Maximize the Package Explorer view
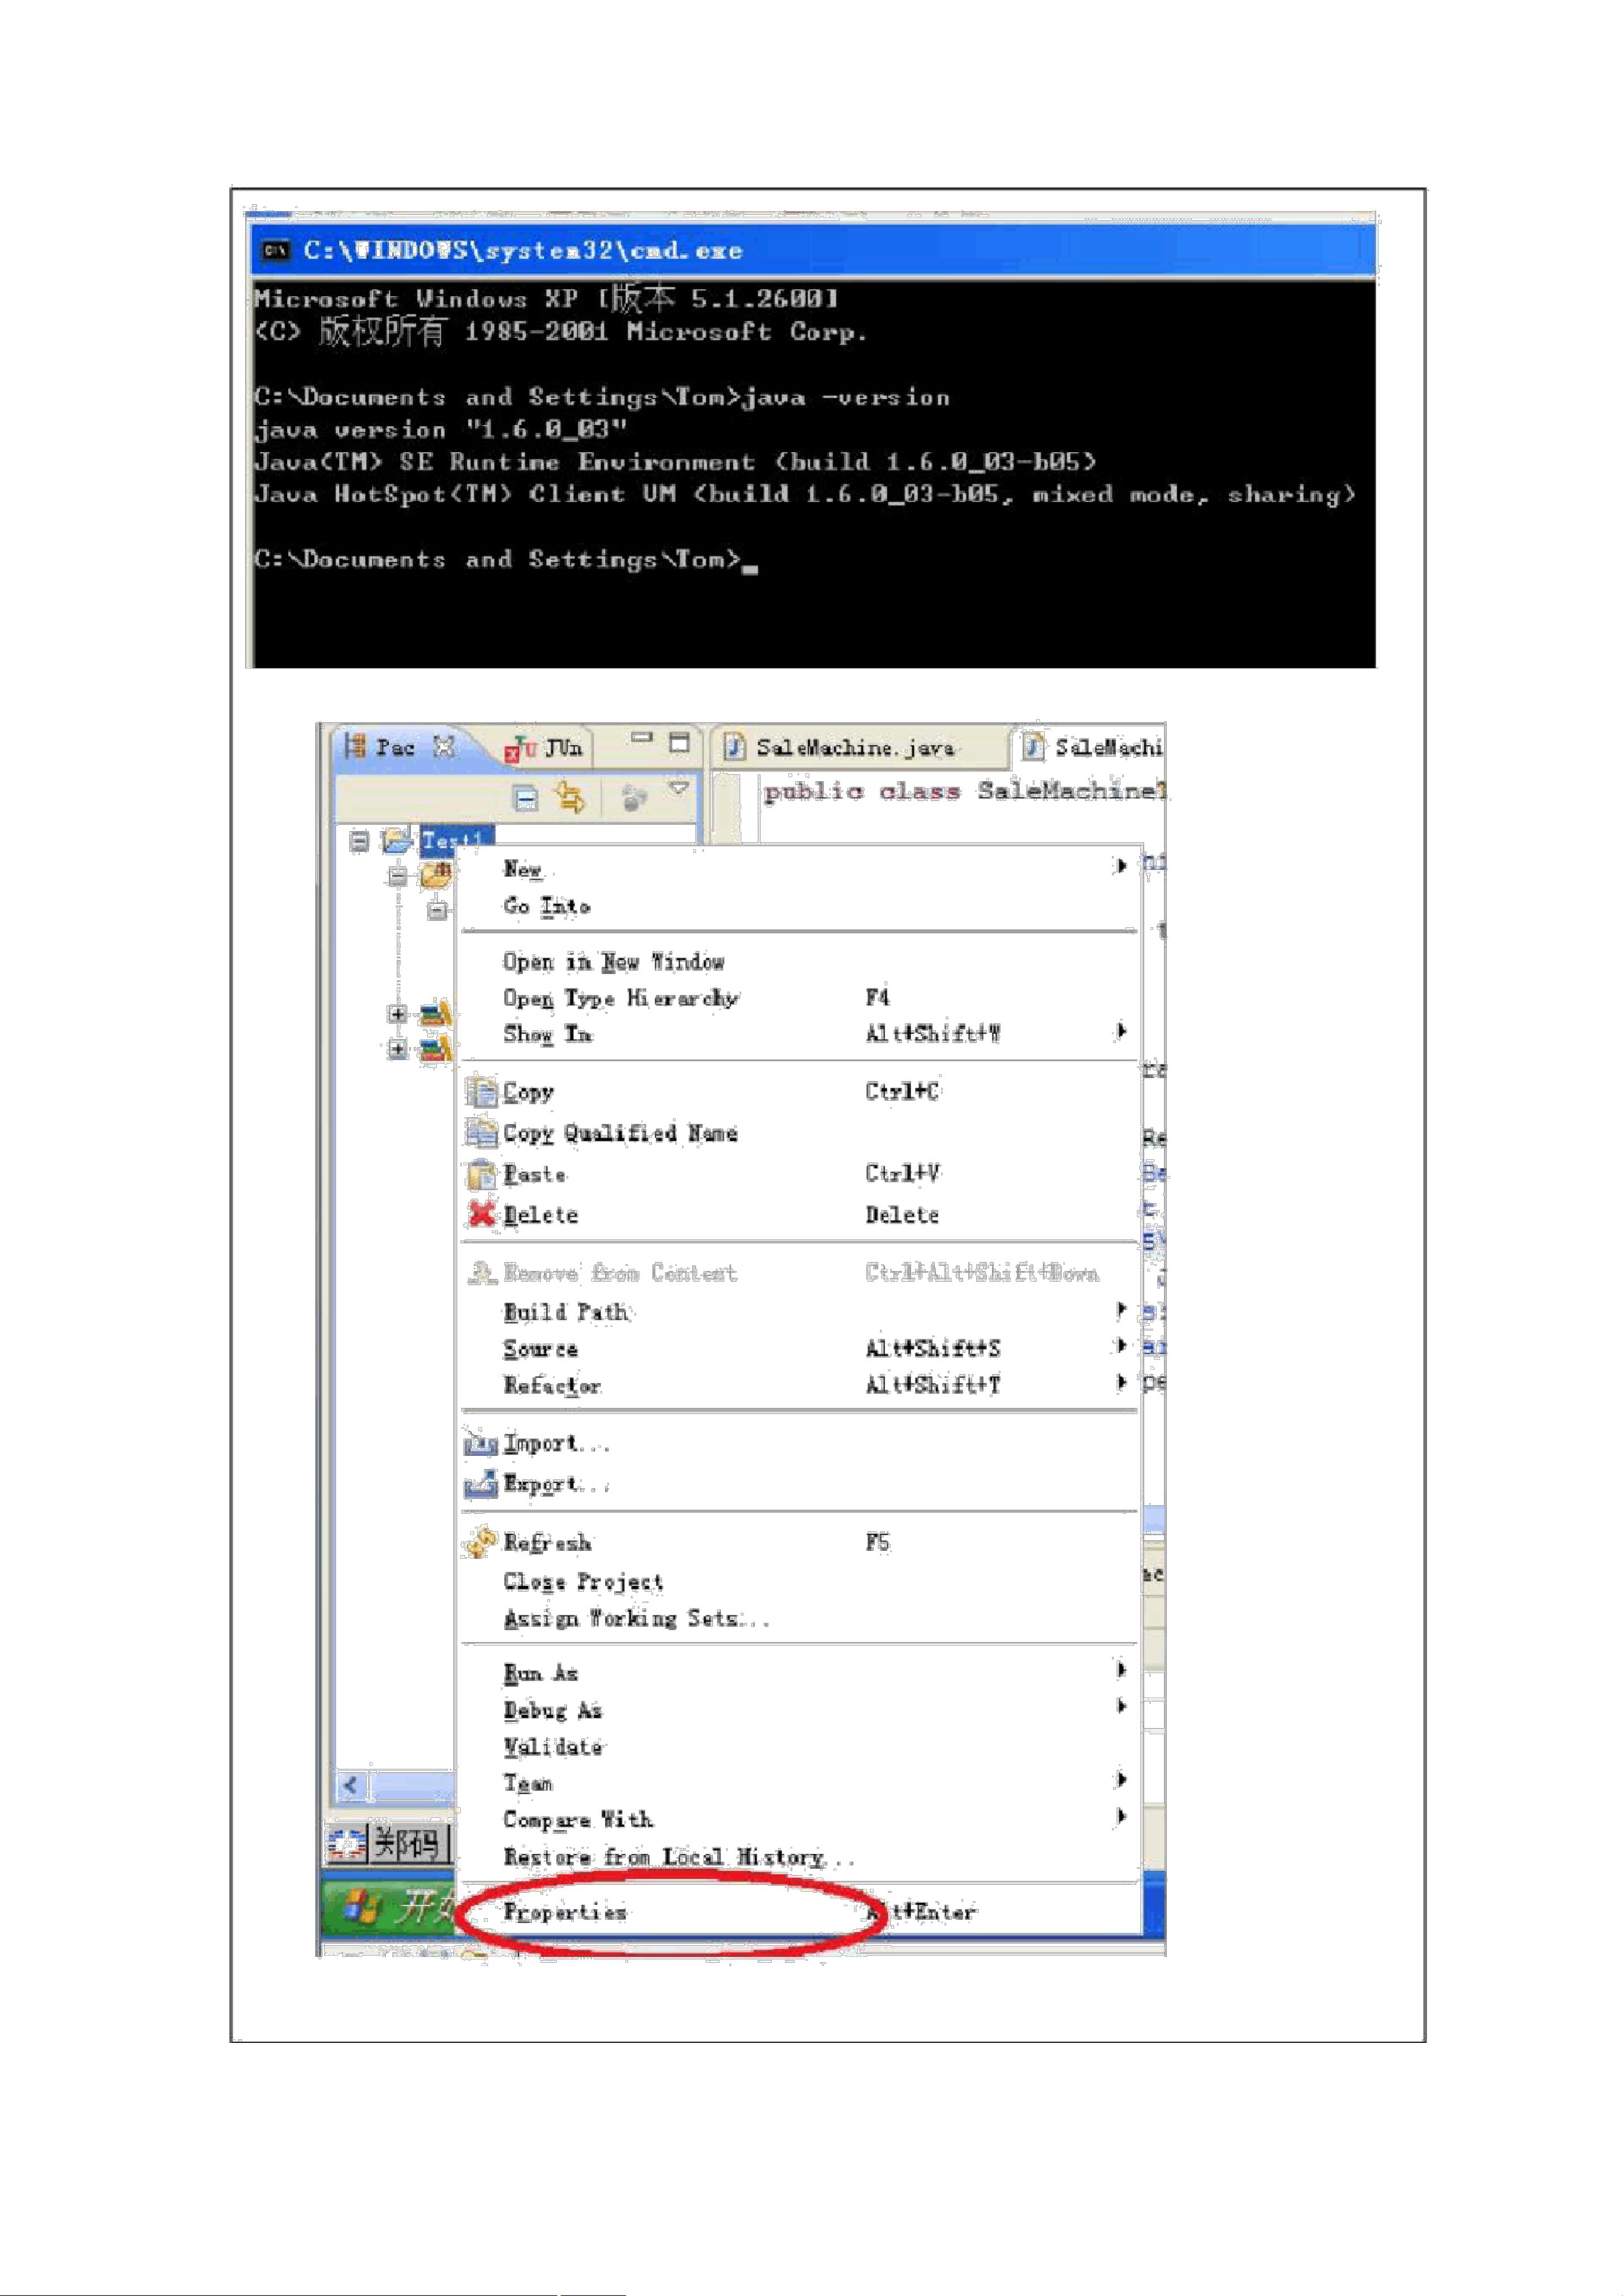 [x=679, y=742]
